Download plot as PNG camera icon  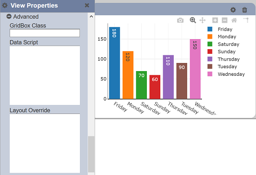pyautogui.click(x=180, y=21)
